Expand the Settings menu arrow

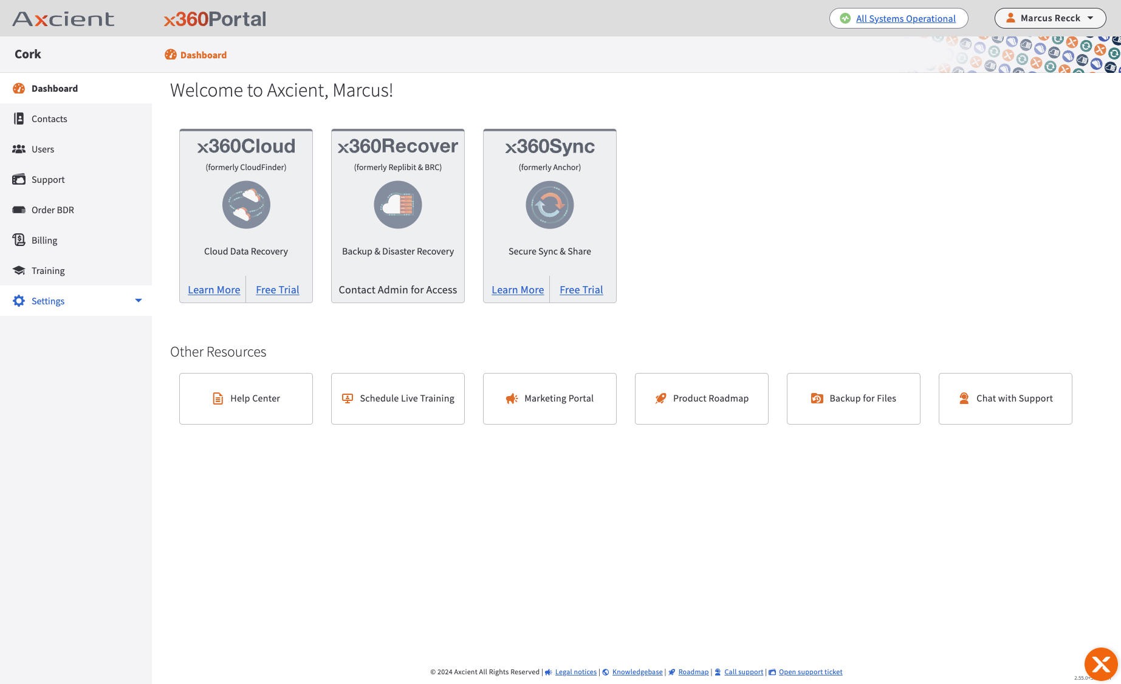click(x=139, y=301)
